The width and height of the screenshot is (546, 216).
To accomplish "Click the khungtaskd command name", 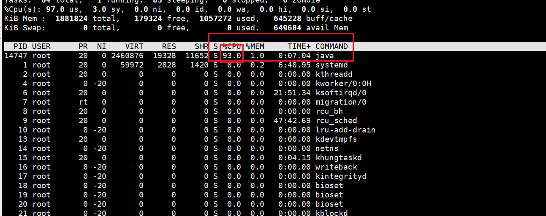I will (339, 158).
